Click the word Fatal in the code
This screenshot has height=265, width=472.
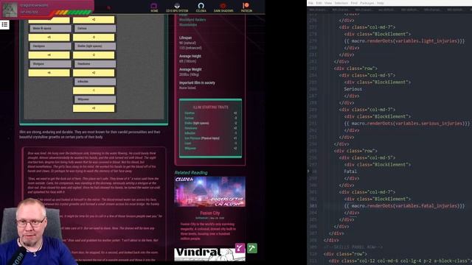pyautogui.click(x=350, y=172)
